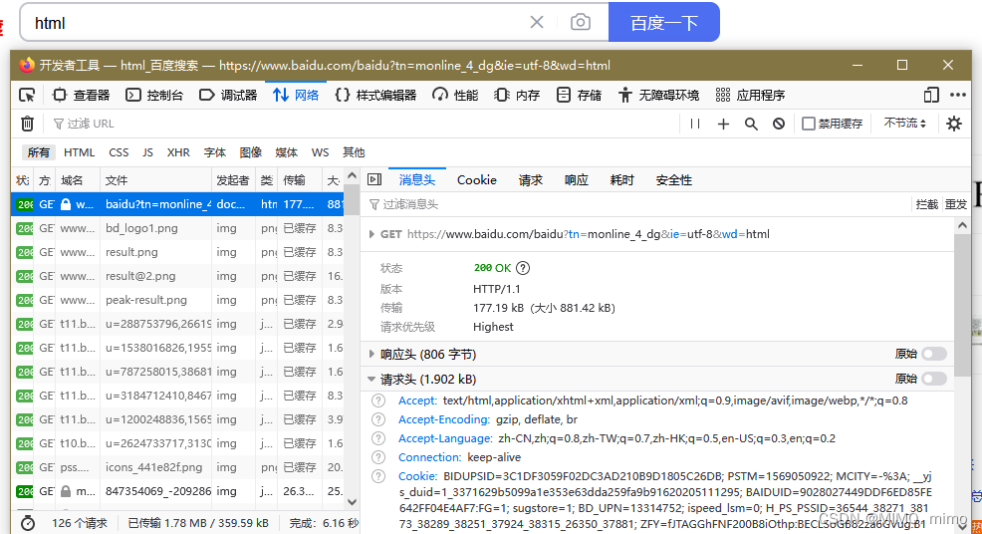The image size is (982, 534).
Task: Filter requests by media (媒体)
Action: pyautogui.click(x=286, y=152)
